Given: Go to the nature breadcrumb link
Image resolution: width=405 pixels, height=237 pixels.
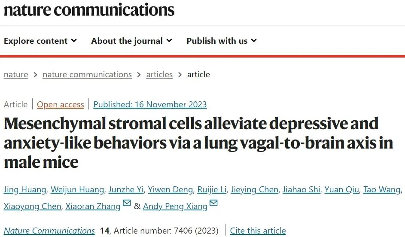Looking at the screenshot, I should coord(16,74).
